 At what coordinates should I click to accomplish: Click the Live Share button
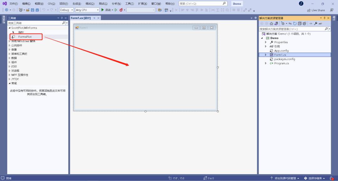click(x=316, y=10)
